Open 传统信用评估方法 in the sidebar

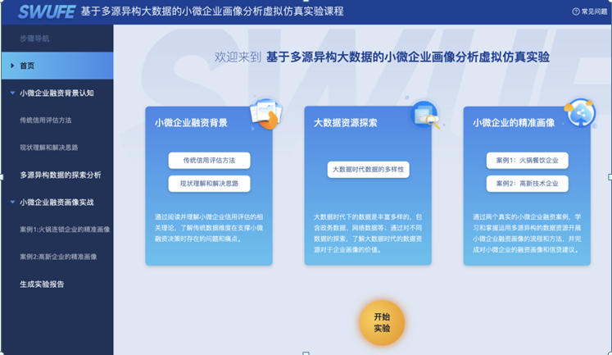[x=46, y=120]
